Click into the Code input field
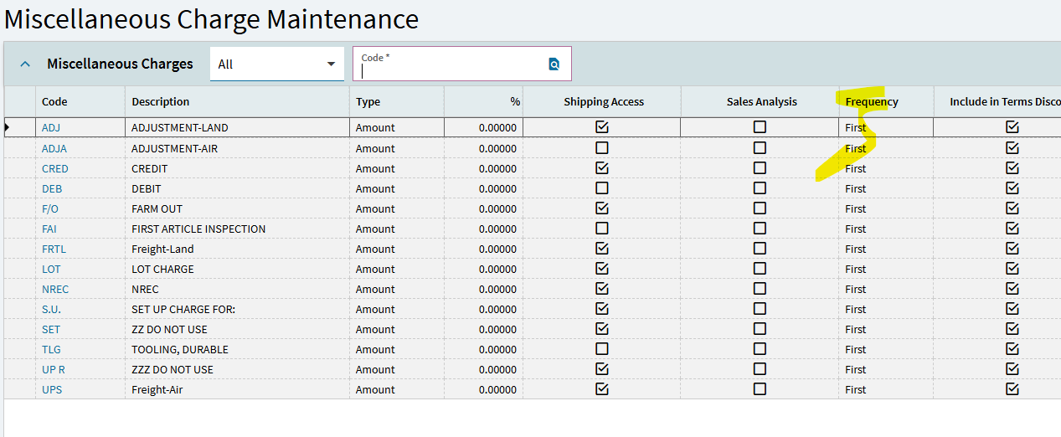 click(451, 71)
